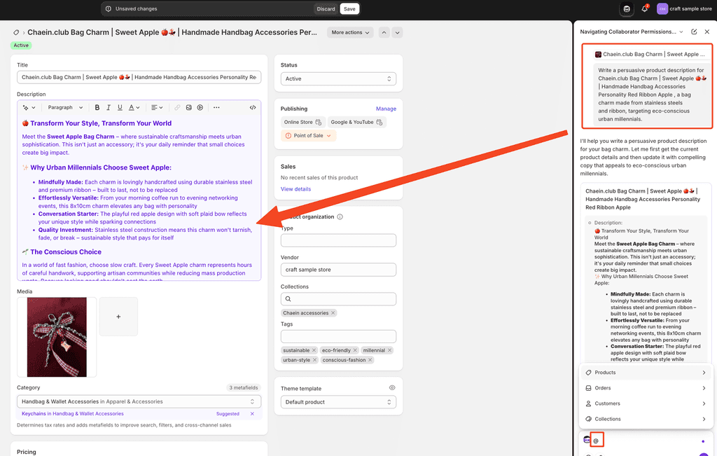The height and width of the screenshot is (456, 717).
Task: Open View details link under Sales
Action: click(296, 189)
